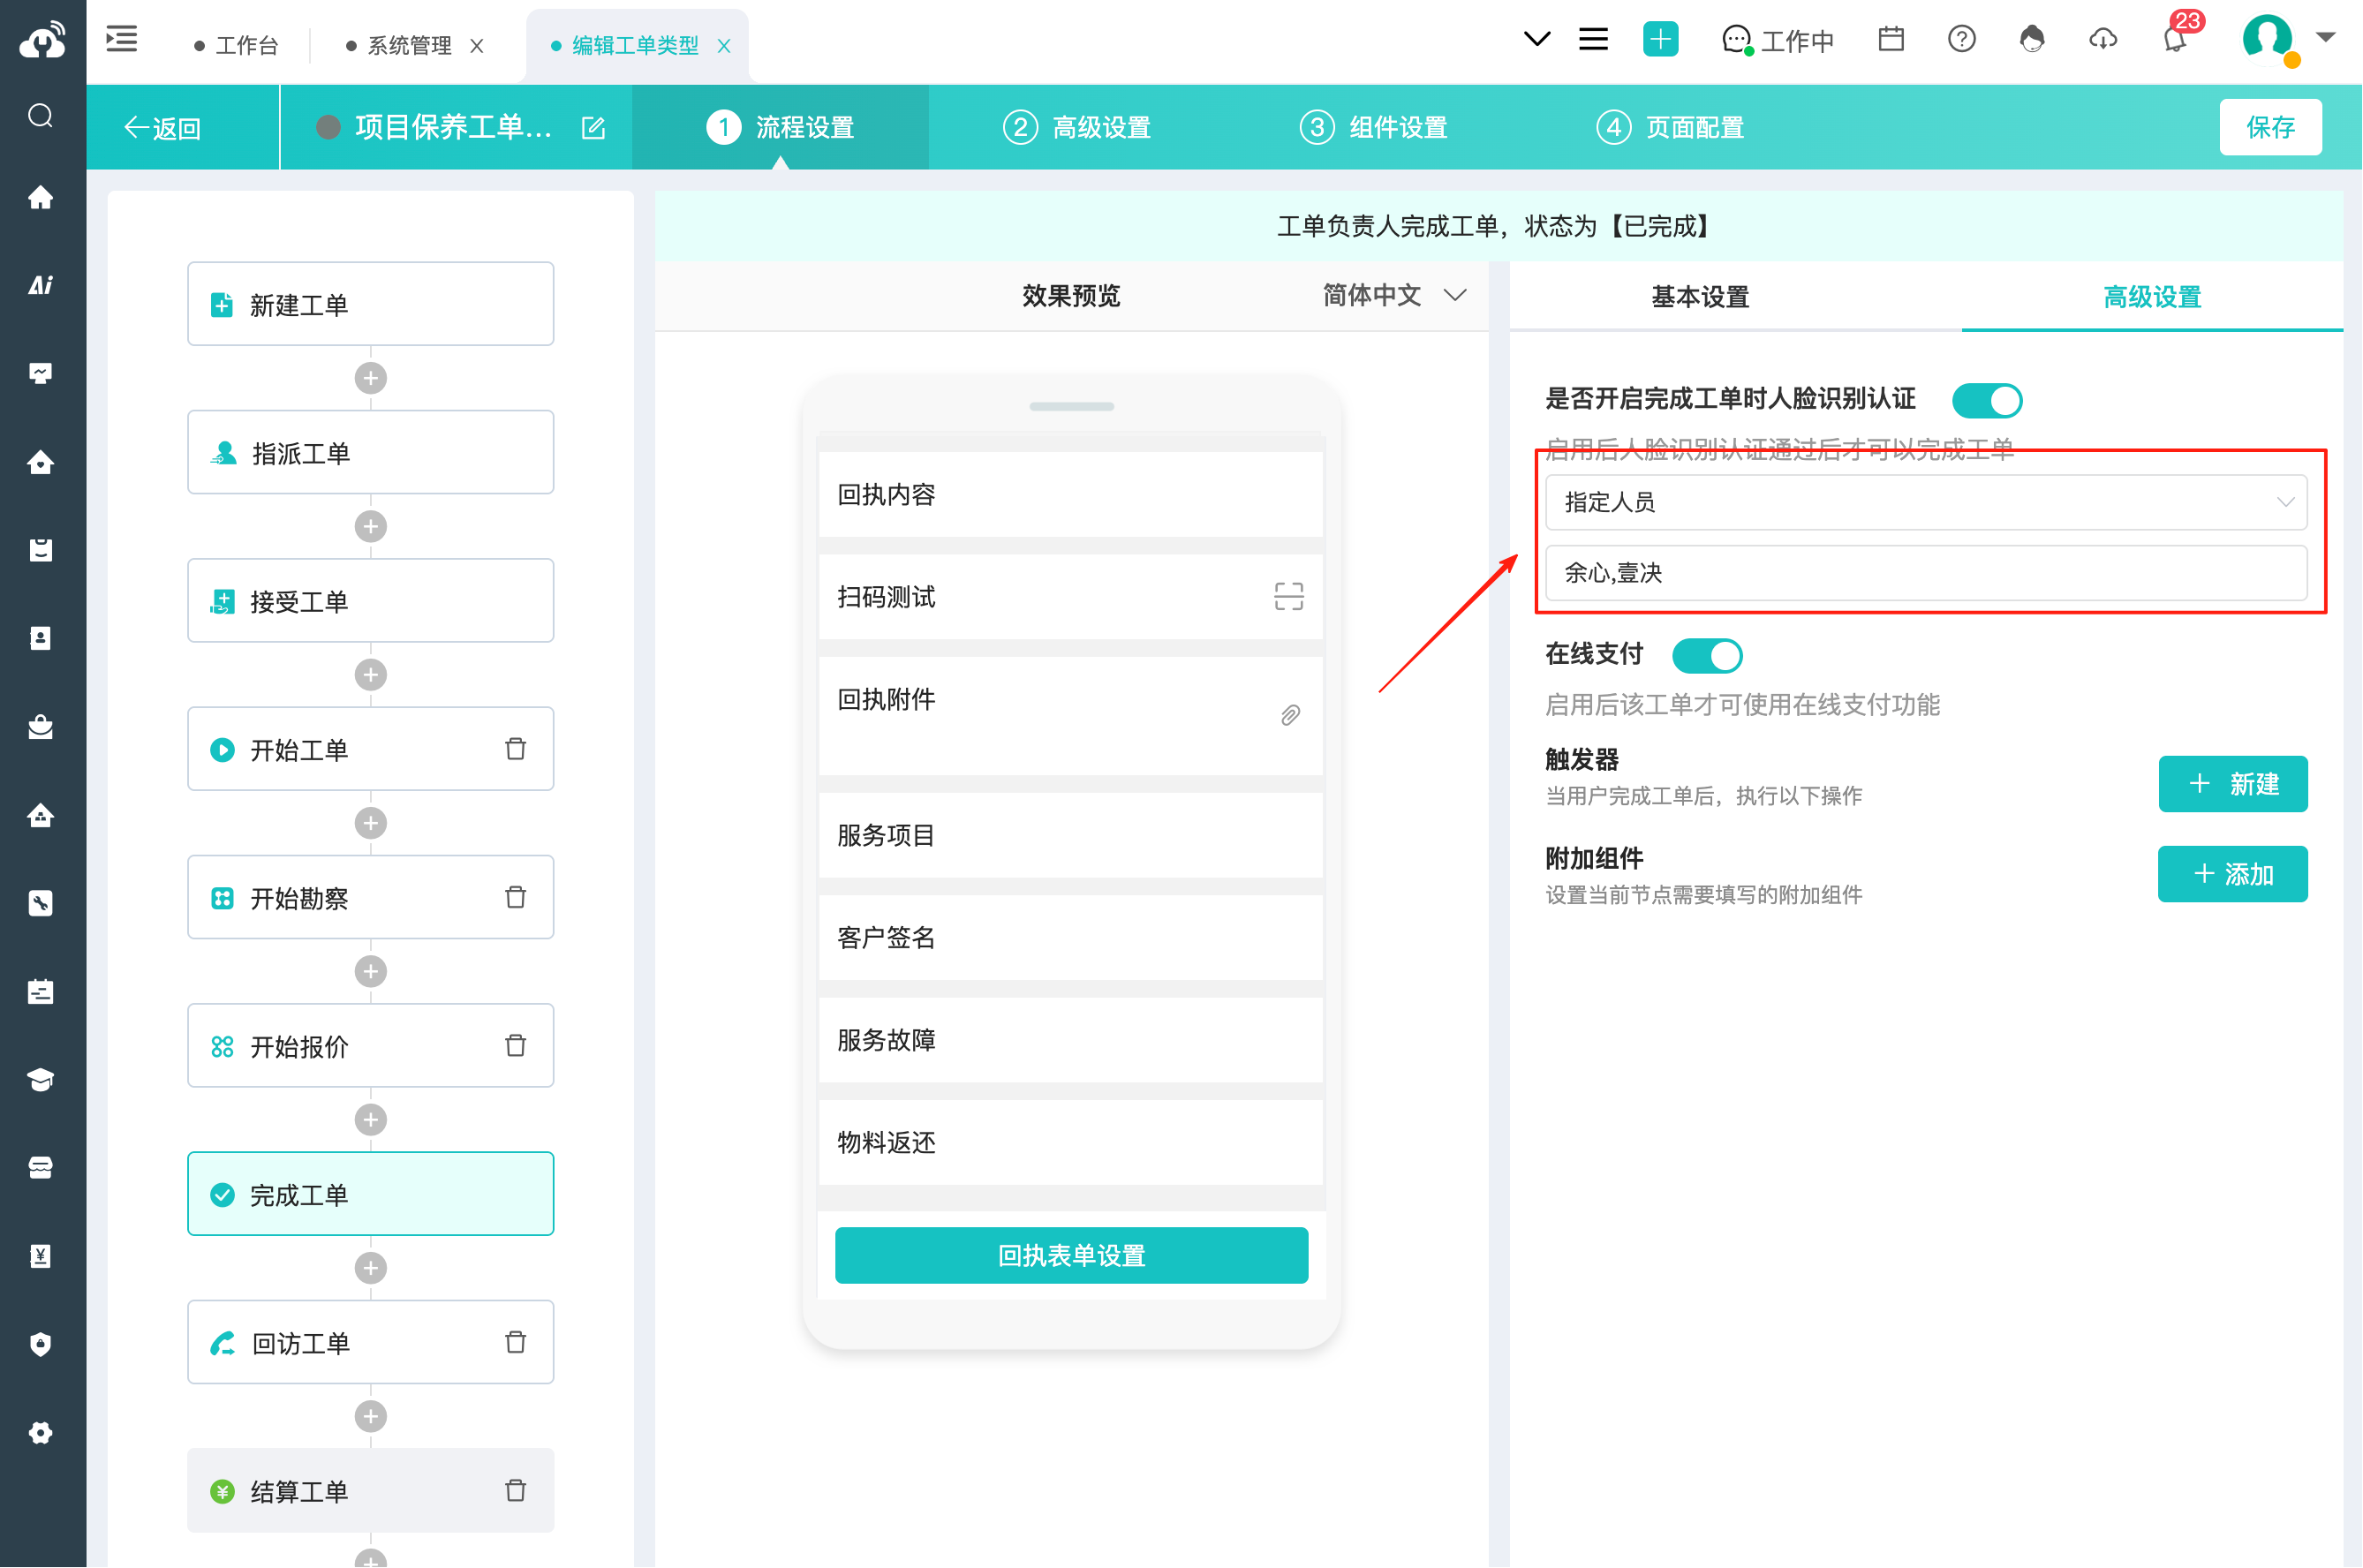Switch to the 基本设置 tab
Screen dimensions: 2363x1568
pos(1700,297)
